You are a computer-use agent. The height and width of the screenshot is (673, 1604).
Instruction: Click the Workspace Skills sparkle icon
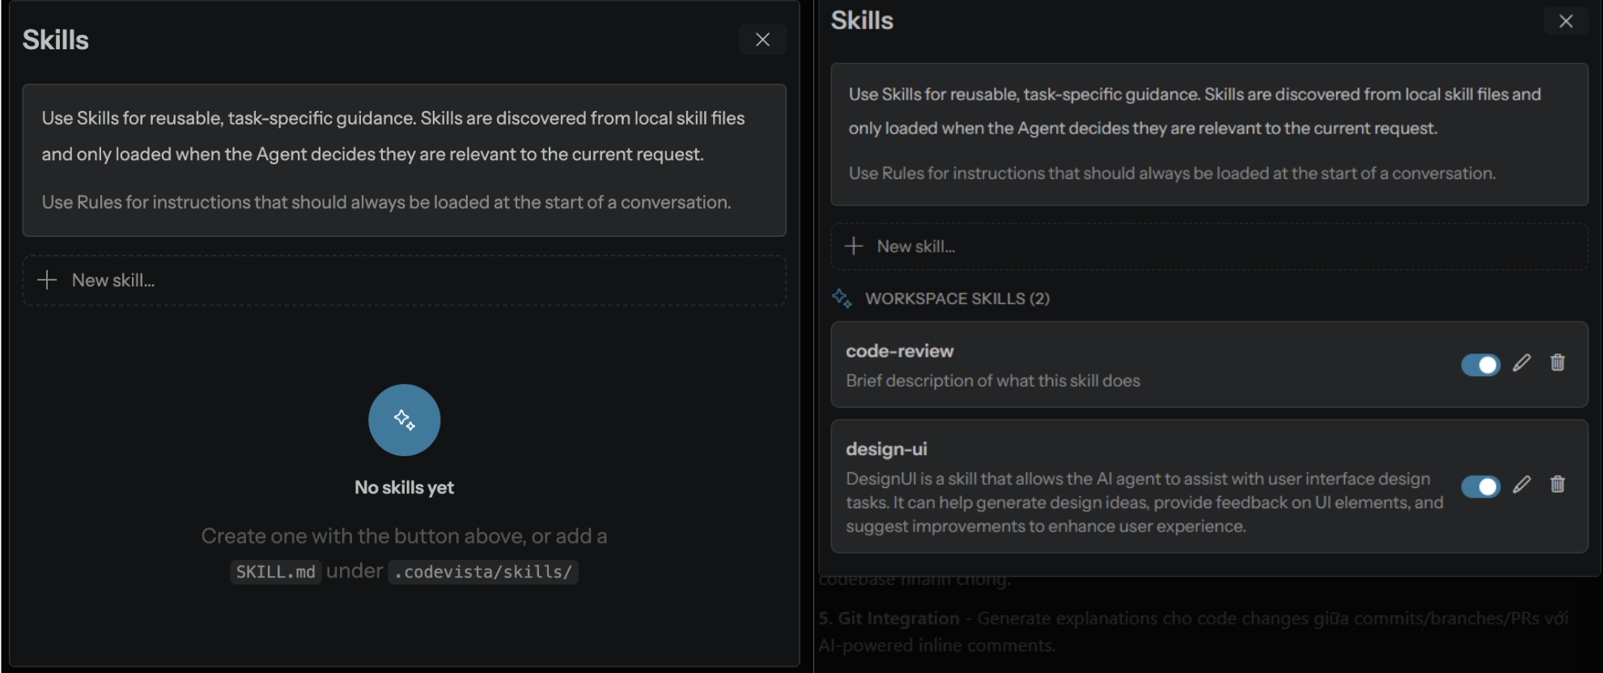(842, 298)
